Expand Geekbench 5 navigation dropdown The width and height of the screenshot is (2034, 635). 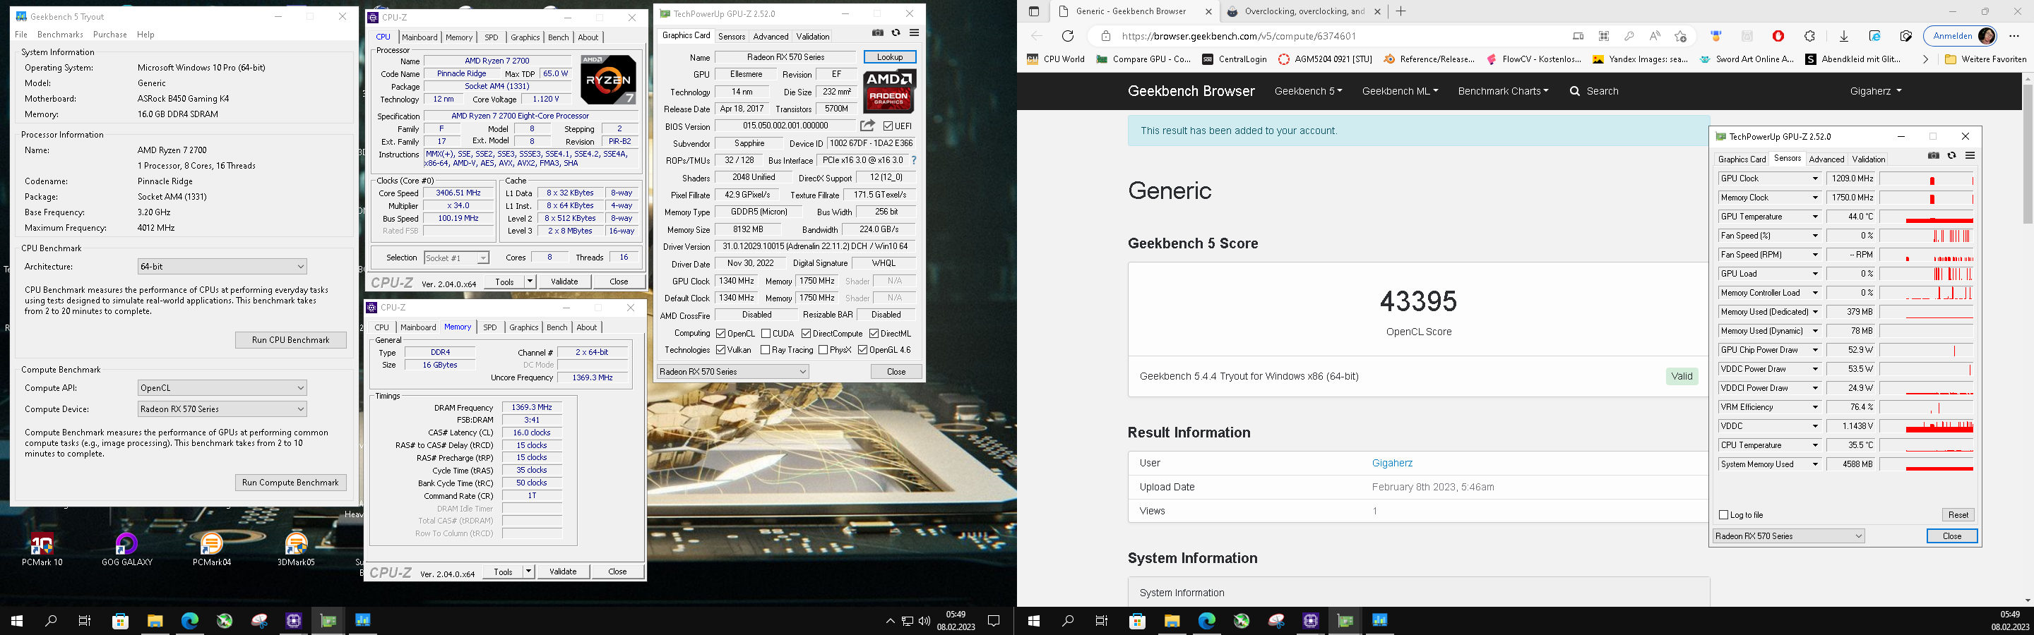[1309, 92]
